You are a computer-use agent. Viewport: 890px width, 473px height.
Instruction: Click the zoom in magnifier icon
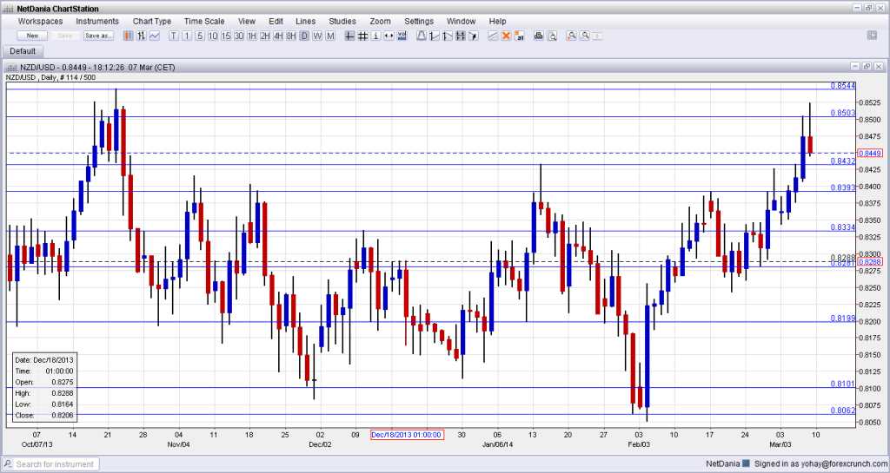point(571,36)
